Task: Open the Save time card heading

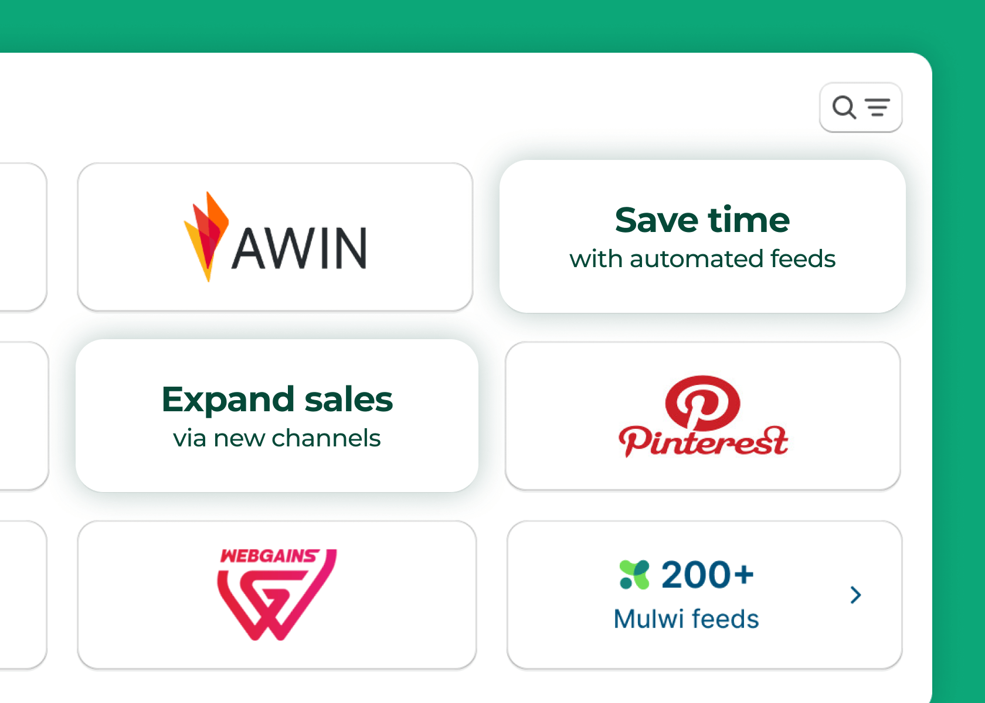Action: [702, 220]
